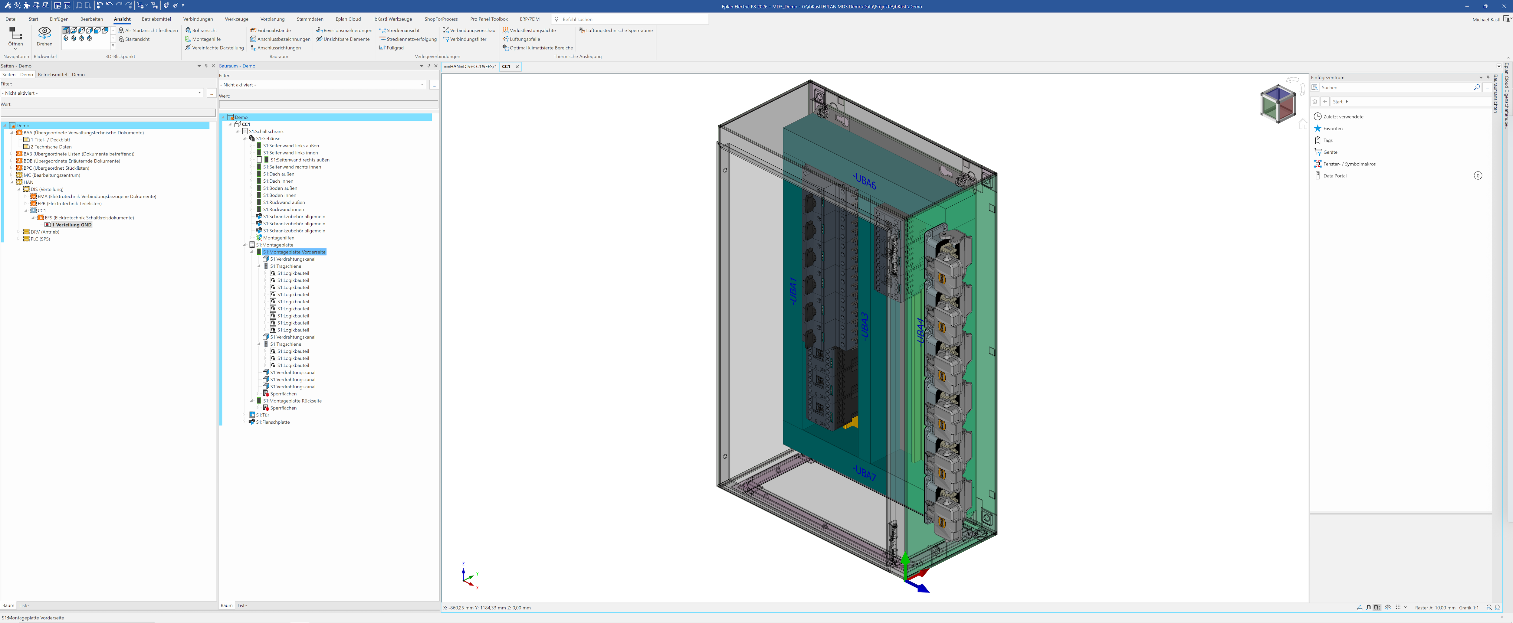1513x623 pixels.
Task: Open the Betriebsmittel ribbon tab
Action: coord(156,19)
